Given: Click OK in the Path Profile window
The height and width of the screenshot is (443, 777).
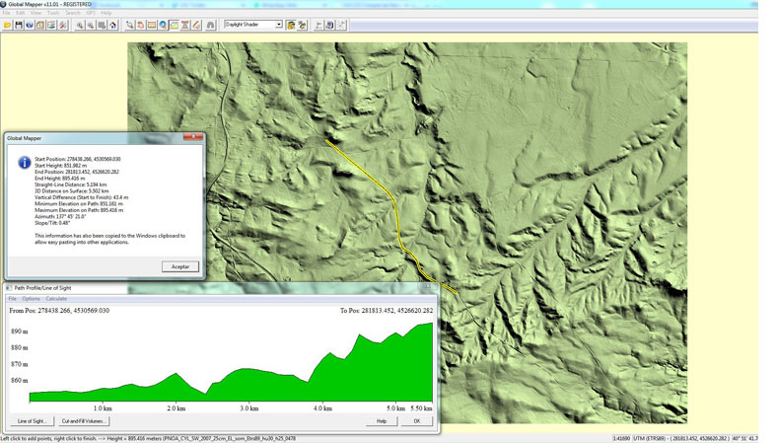Looking at the screenshot, I should (416, 421).
